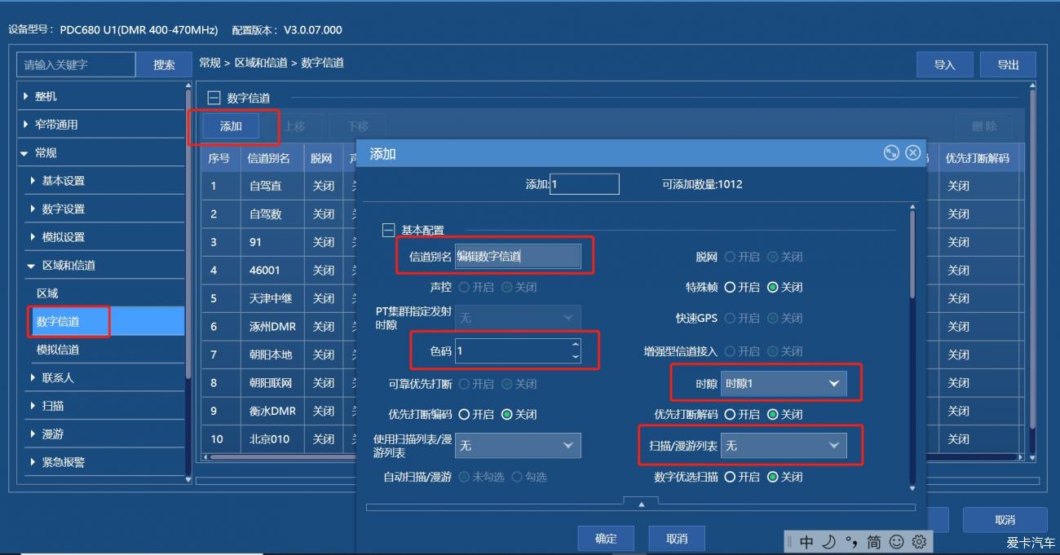Viewport: 1060px width, 555px height.
Task: Select 模拟信道 in the left sidebar
Action: click(x=58, y=350)
